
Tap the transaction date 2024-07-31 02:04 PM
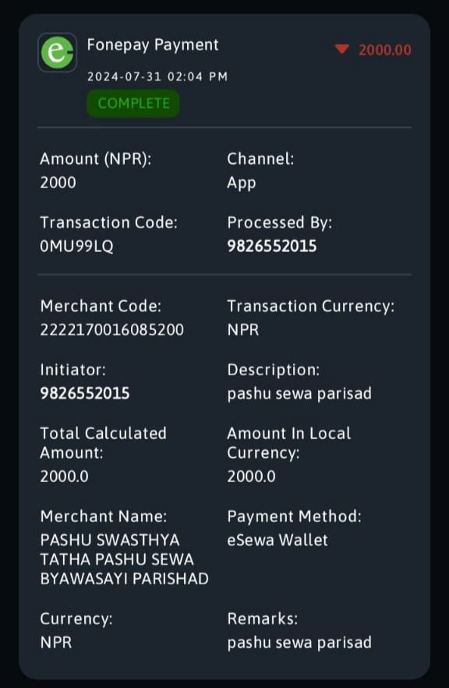point(157,76)
